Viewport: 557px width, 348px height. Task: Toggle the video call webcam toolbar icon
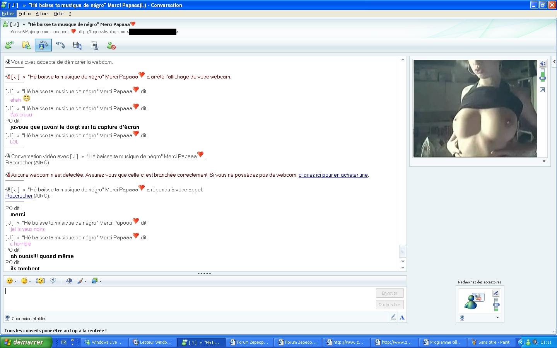pyautogui.click(x=43, y=45)
